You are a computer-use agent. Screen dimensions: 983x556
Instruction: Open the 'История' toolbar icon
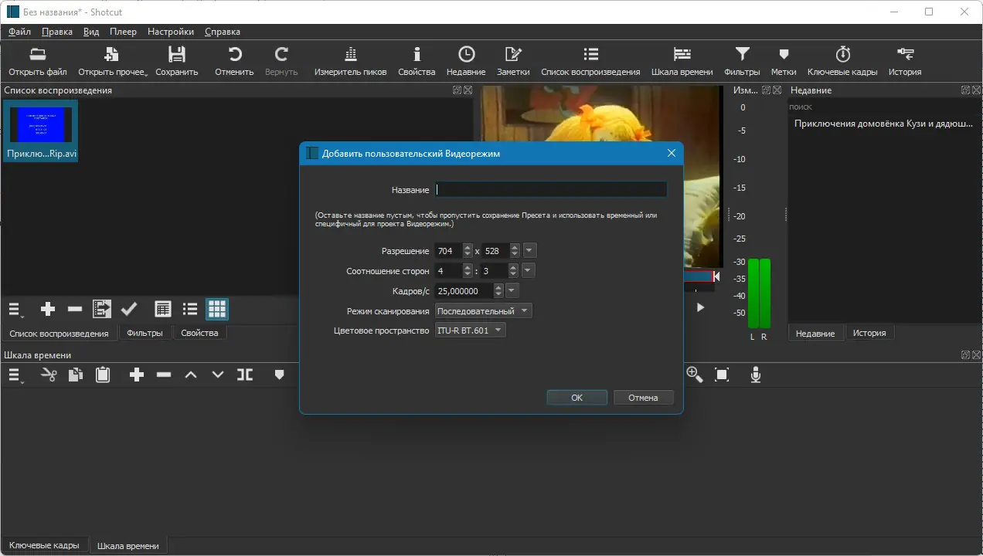click(905, 54)
